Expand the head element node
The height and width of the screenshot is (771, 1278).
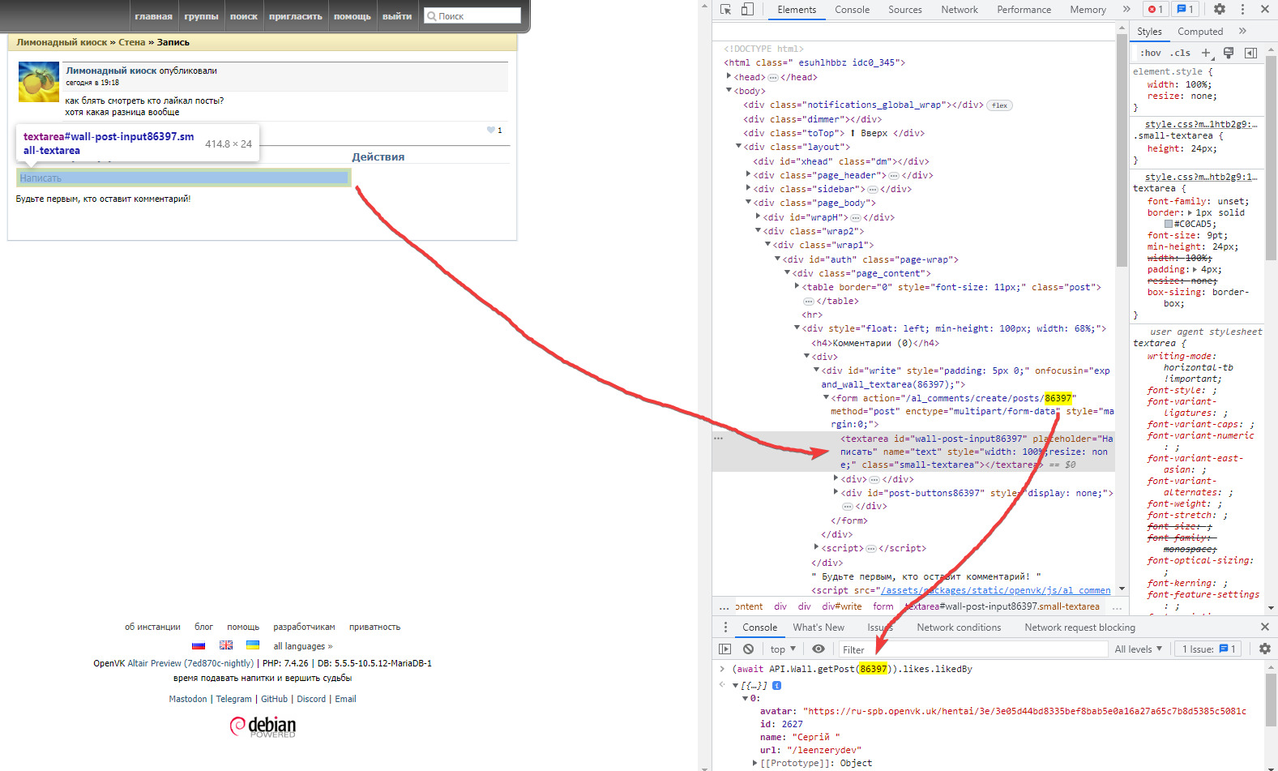(x=729, y=77)
